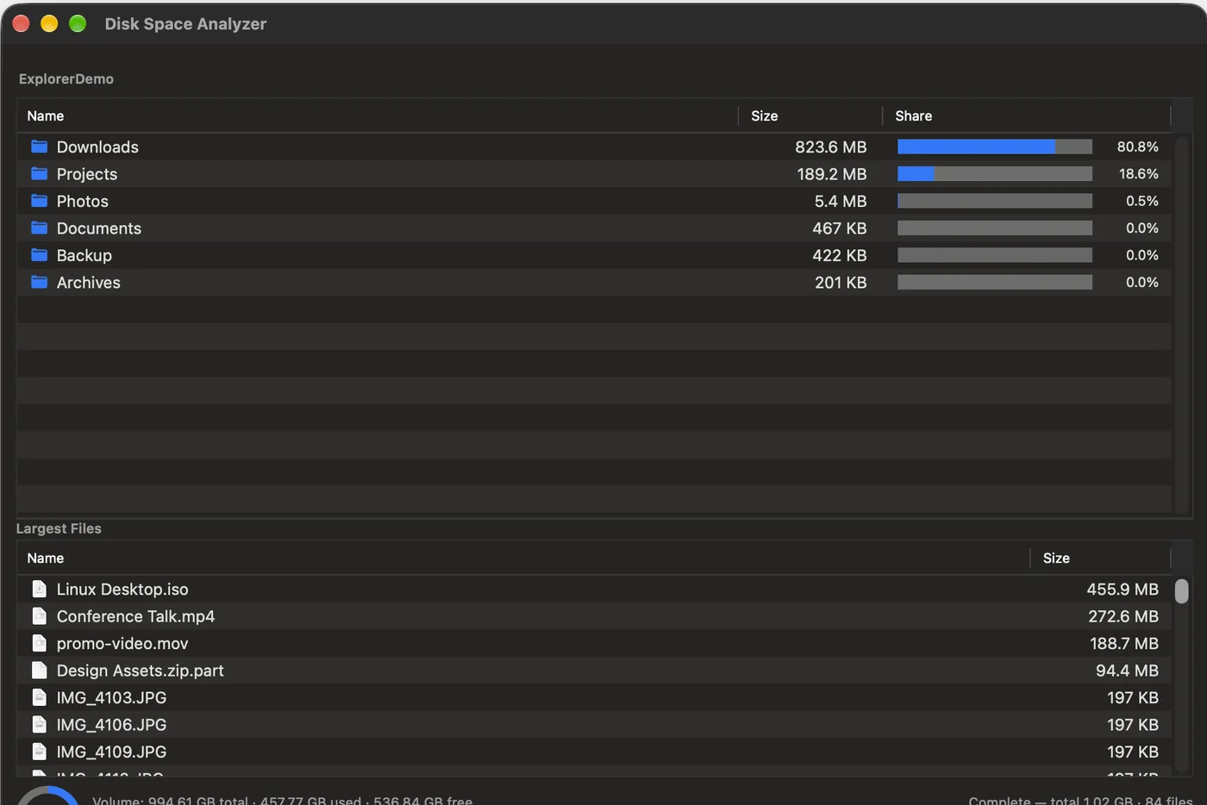This screenshot has height=805, width=1207.
Task: Click the Conference Talk.mp4 file icon
Action: tap(39, 616)
